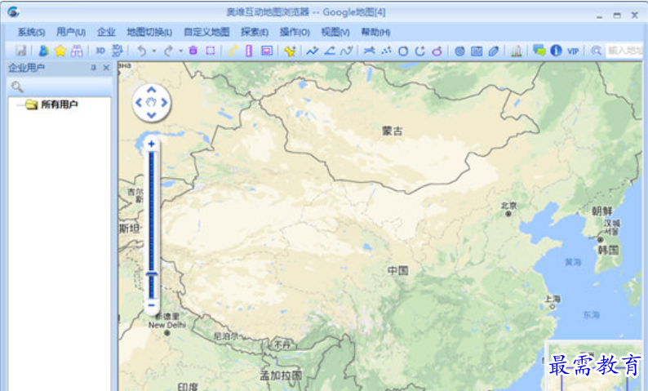Image resolution: width=648 pixels, height=391 pixels.
Task: Click the blue attachment tag icon
Action: [494, 51]
